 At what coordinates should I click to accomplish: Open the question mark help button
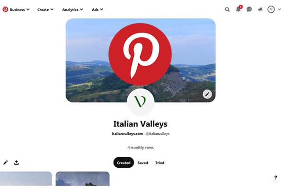click(x=275, y=178)
